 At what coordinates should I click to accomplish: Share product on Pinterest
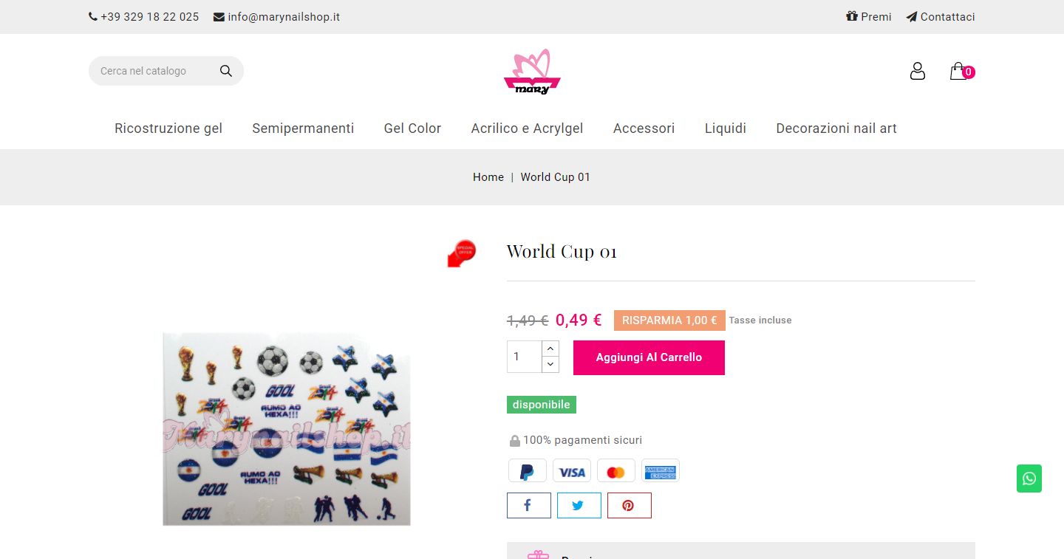click(x=630, y=506)
